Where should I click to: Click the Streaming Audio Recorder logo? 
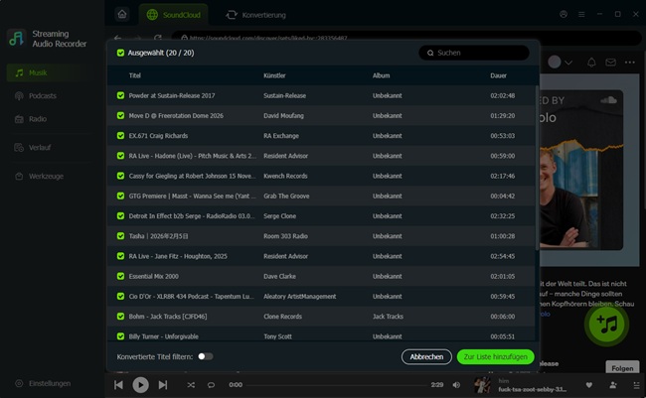tap(16, 39)
